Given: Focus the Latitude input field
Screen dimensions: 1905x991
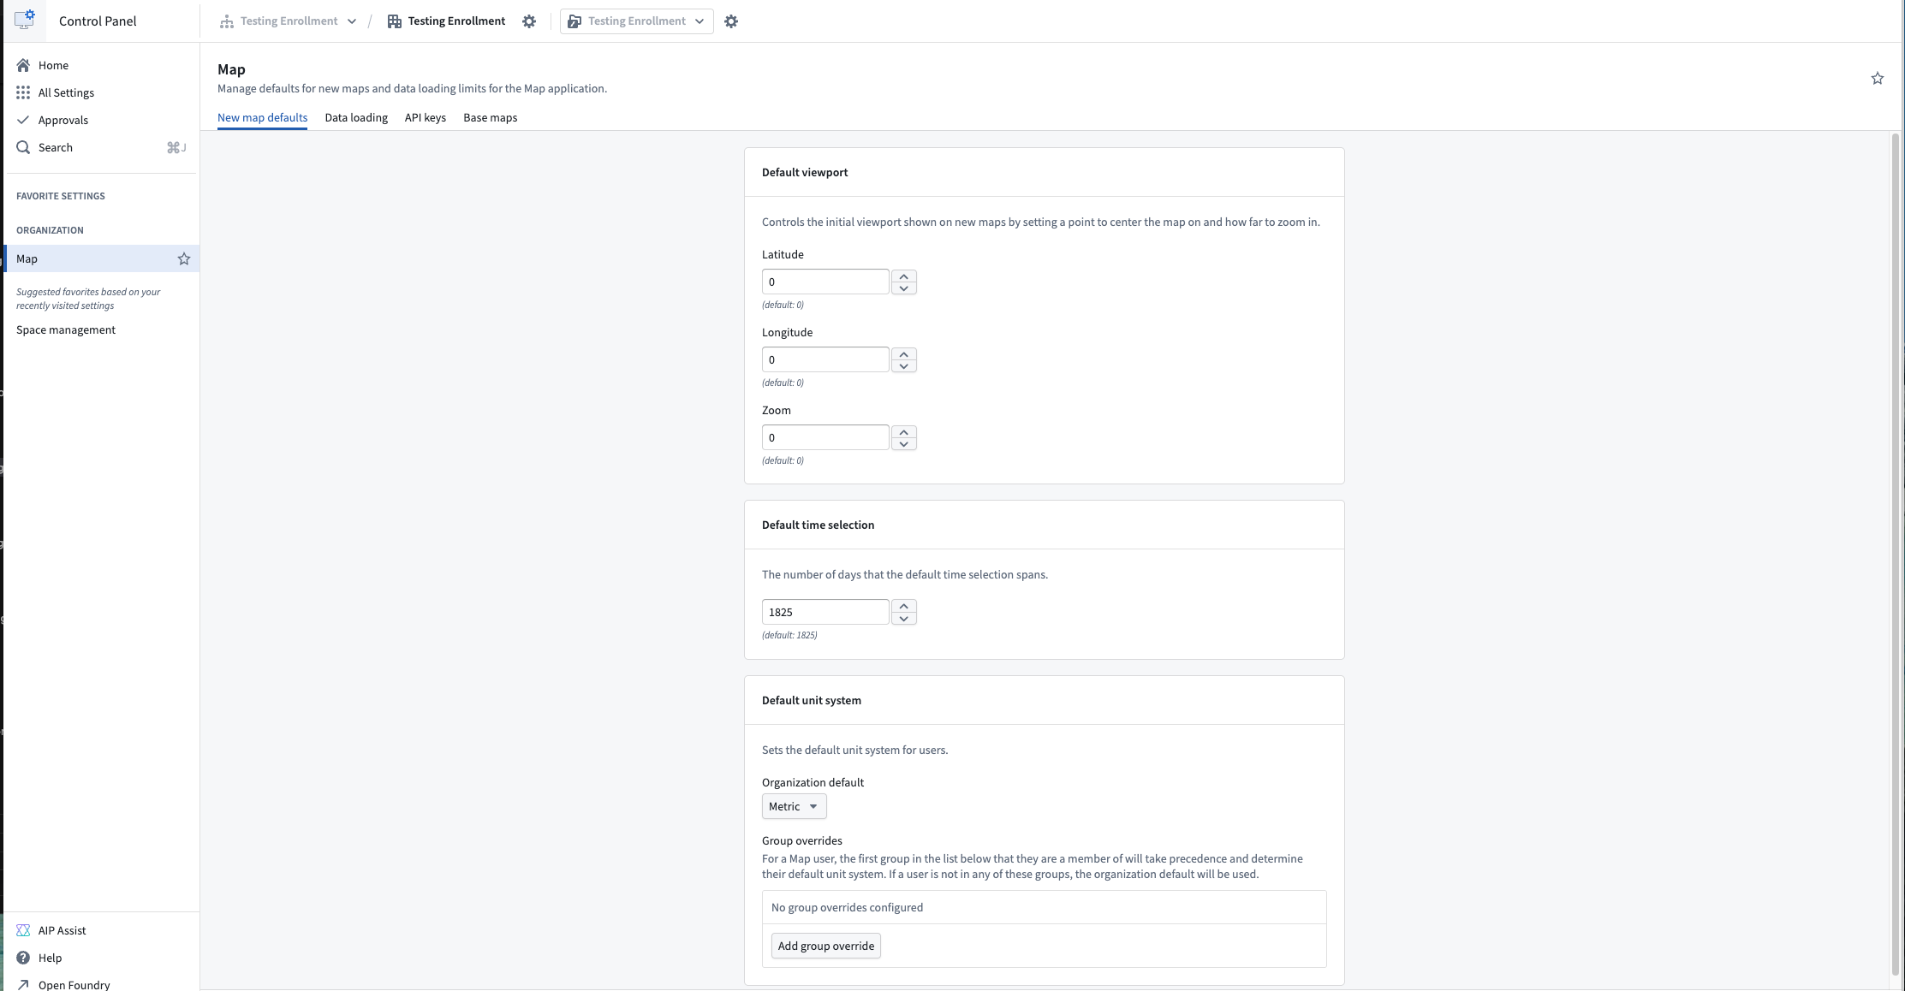Looking at the screenshot, I should click(825, 282).
